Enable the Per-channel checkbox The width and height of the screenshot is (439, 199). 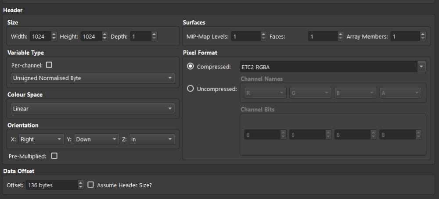tap(49, 65)
